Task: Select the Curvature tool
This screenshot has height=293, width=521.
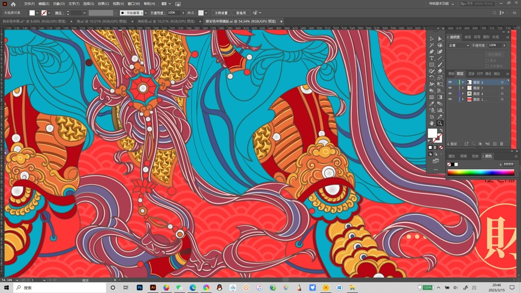Action: coord(440,52)
